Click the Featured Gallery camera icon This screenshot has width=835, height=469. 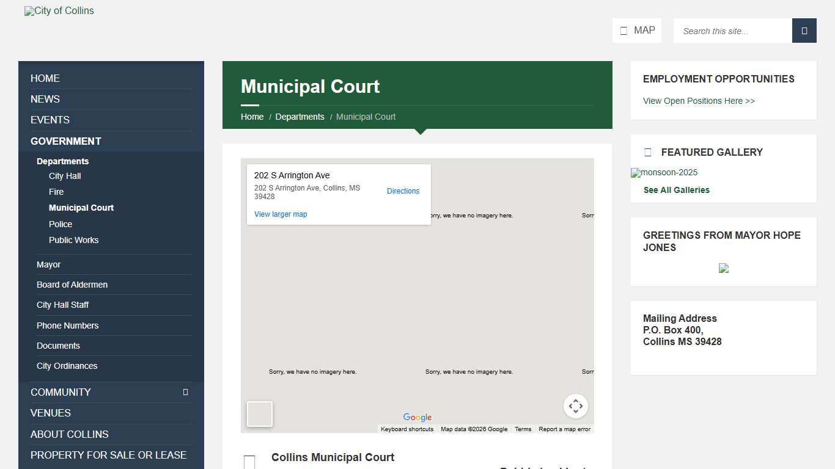649,152
